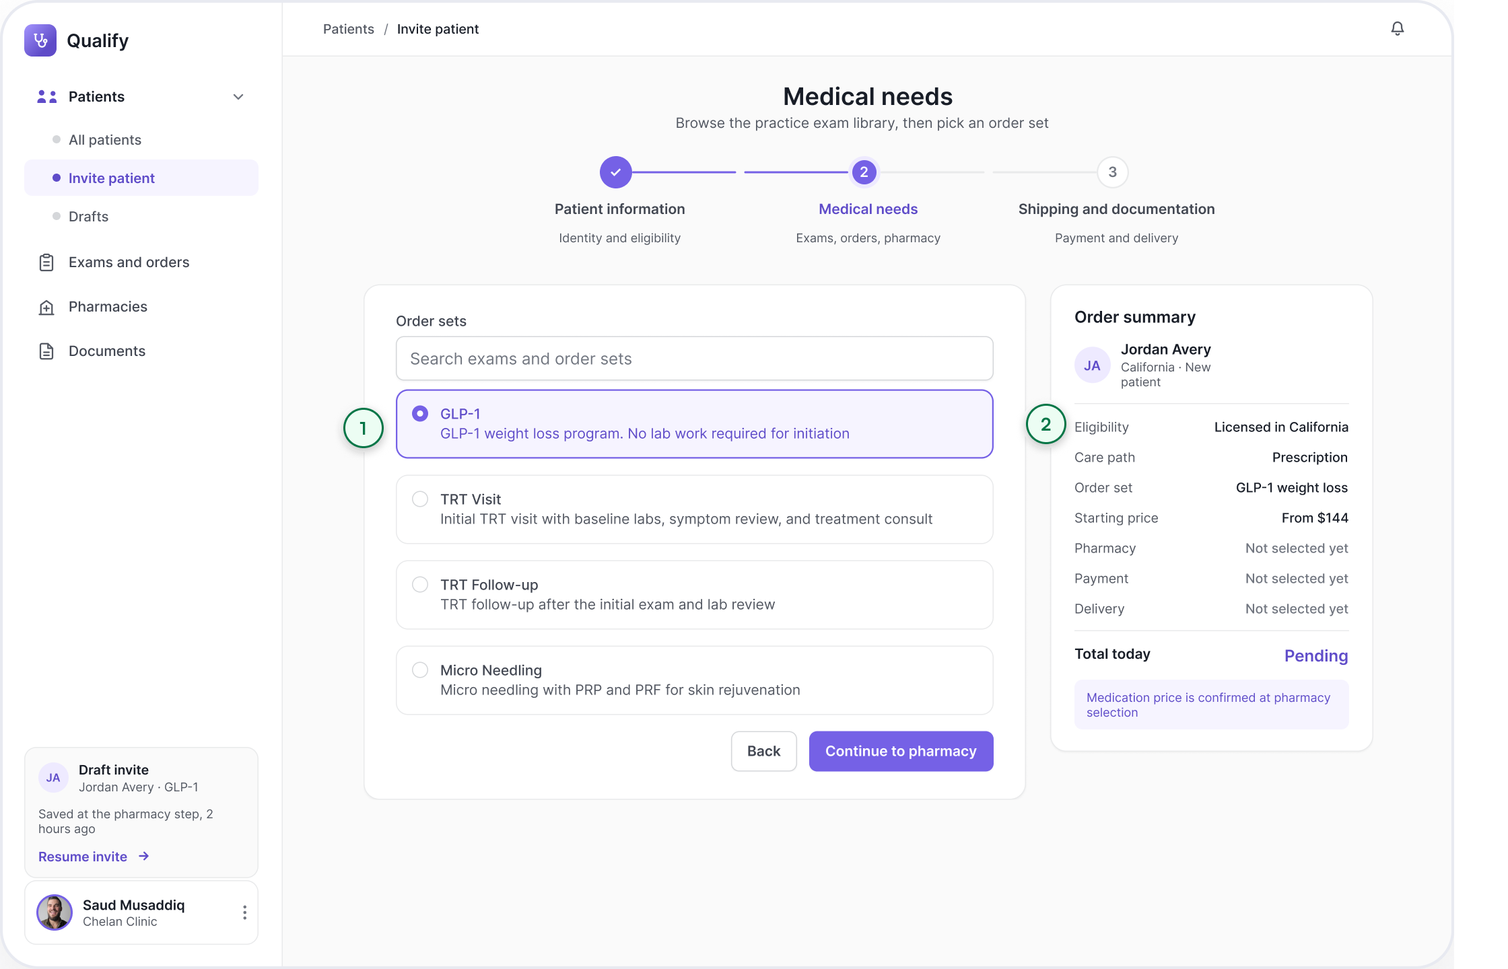The image size is (1508, 969).
Task: Select the GLP-1 order set radio
Action: coord(420,413)
